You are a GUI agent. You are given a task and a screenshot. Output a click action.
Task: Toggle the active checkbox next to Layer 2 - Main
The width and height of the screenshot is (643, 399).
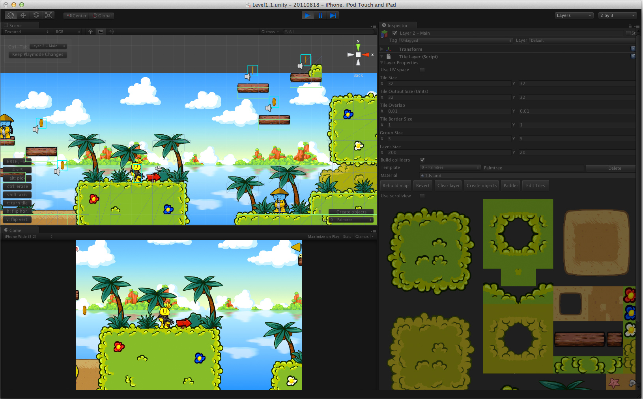pyautogui.click(x=394, y=33)
